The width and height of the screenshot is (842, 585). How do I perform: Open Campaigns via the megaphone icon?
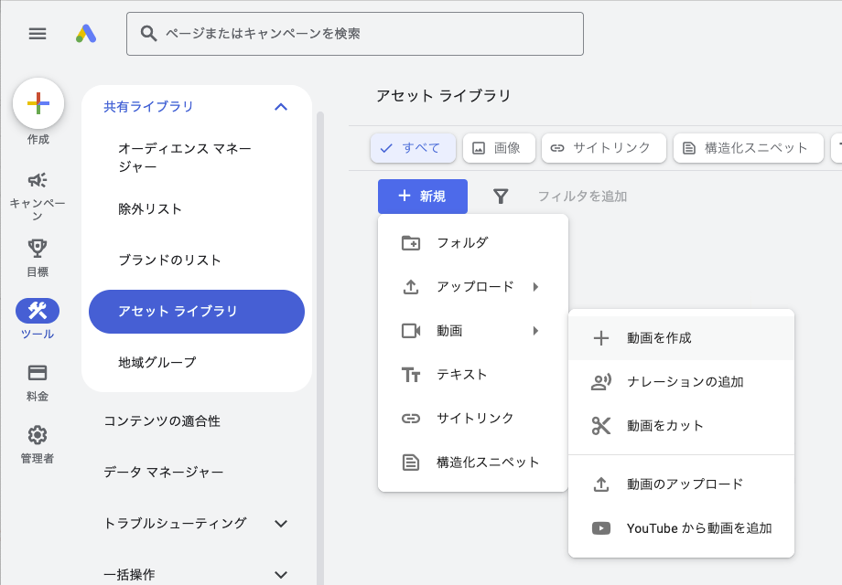38,180
